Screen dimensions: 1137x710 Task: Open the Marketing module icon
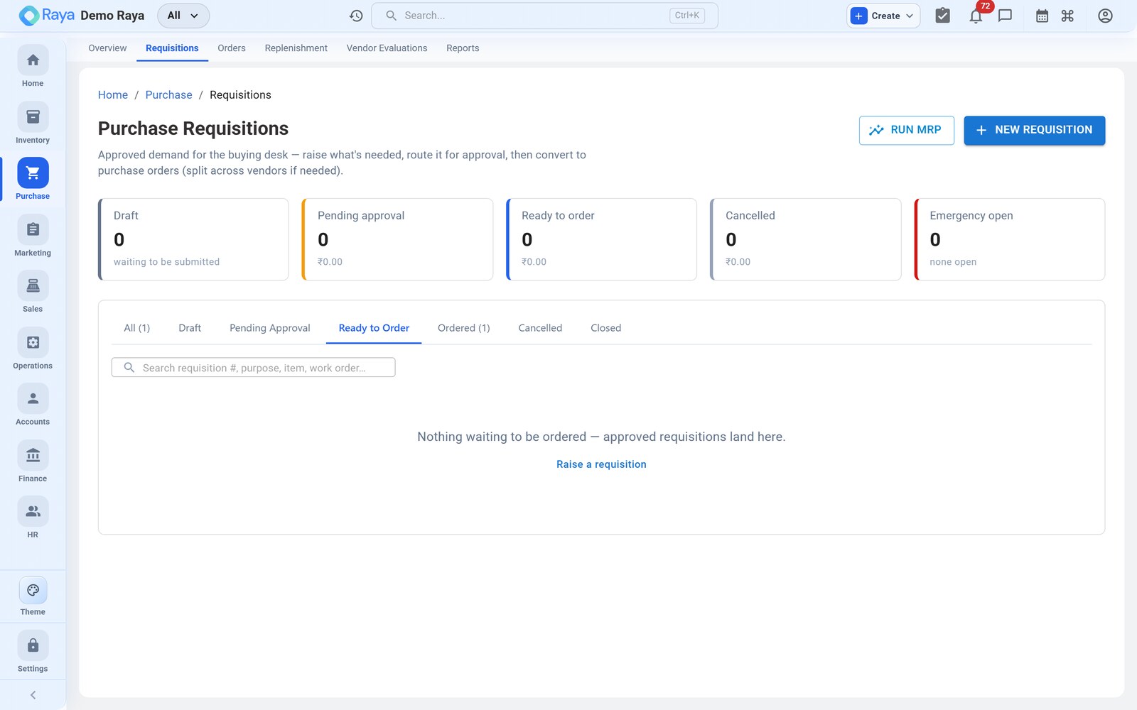point(33,230)
